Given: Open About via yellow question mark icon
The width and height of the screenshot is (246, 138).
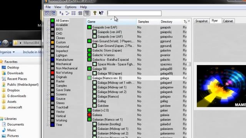Looking at the screenshot, I should pos(95,13).
